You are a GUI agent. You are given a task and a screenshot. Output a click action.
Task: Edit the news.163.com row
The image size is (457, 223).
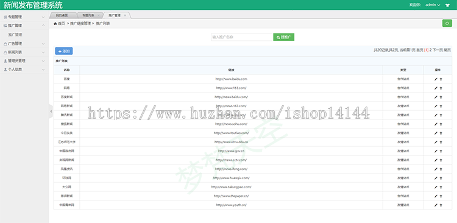tap(436, 106)
